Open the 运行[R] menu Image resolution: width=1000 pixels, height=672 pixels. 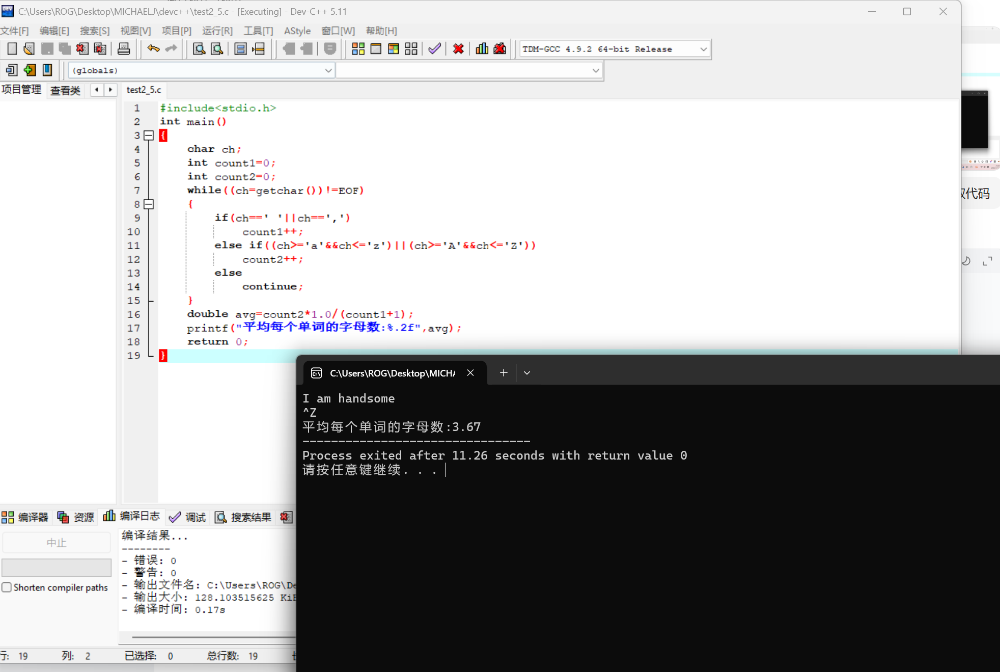click(x=217, y=31)
